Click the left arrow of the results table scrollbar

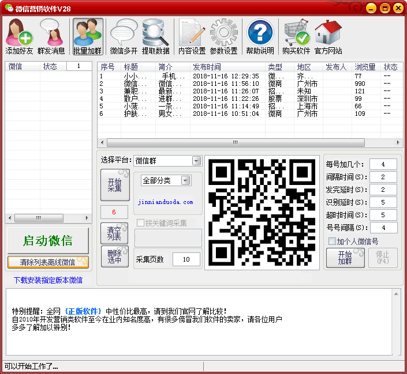[102, 142]
